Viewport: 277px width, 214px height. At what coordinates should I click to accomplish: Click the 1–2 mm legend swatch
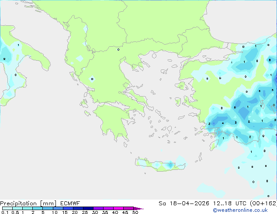28,208
